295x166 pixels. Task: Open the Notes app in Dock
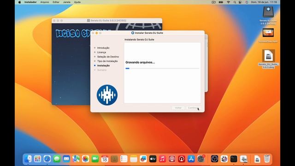click(134, 159)
